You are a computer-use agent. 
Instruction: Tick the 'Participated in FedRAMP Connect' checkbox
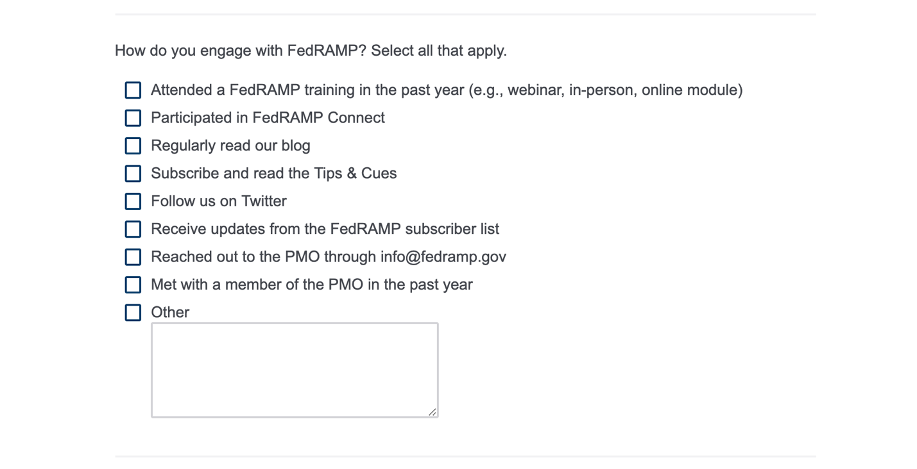coord(133,118)
